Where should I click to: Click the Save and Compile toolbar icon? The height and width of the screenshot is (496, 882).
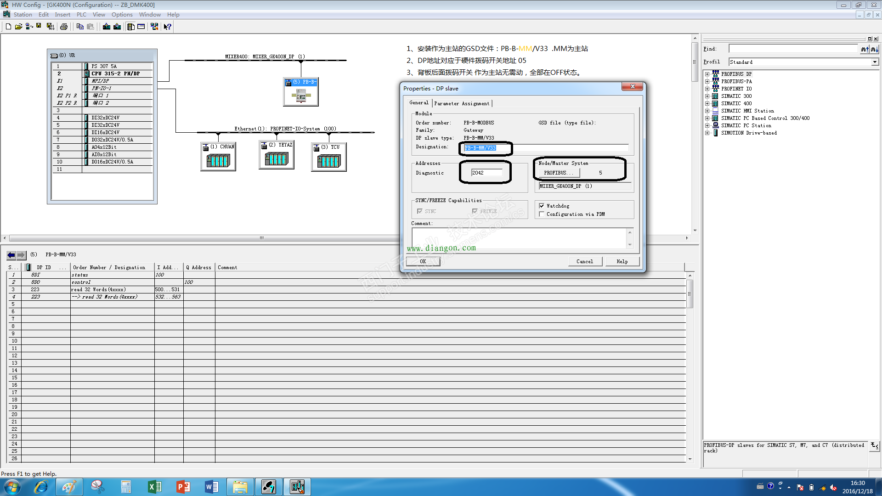51,27
